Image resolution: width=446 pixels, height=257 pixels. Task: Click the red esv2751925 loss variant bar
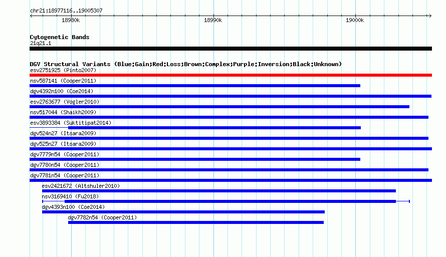click(231, 75)
